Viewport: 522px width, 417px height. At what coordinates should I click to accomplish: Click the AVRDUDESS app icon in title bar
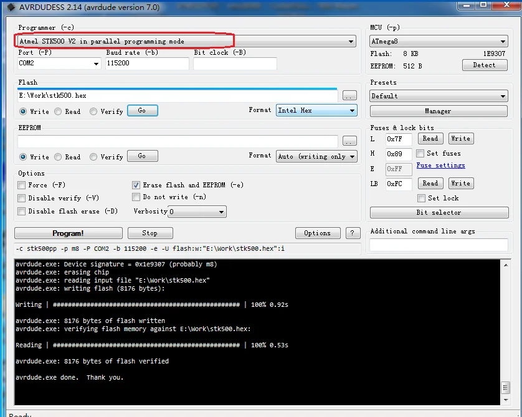[11, 7]
